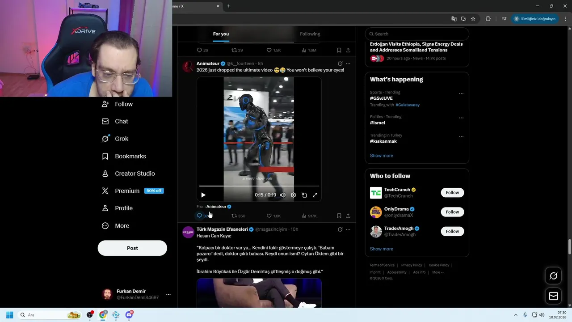The height and width of the screenshot is (322, 572).
Task: Like the Animateur post with 1.6K likes
Action: 273,216
